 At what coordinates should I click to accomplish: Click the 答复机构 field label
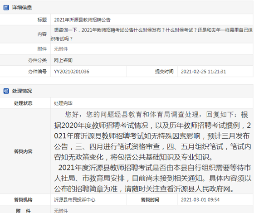coord(23,199)
